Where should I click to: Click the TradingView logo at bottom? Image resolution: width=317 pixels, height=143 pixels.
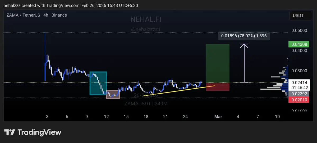click(x=33, y=132)
